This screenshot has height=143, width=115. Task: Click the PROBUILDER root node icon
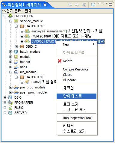click(10, 16)
